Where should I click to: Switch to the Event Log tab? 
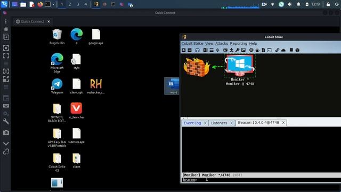coord(192,123)
